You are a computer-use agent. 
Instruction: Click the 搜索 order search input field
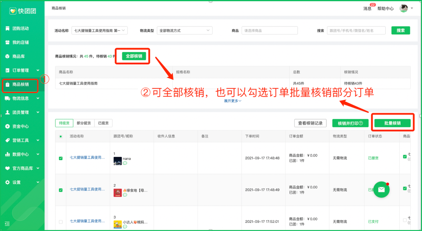point(356,30)
